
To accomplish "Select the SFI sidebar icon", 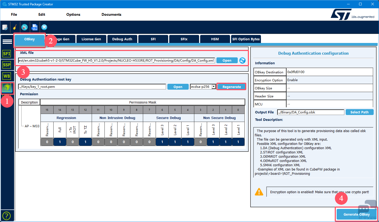I will coord(7,54).
